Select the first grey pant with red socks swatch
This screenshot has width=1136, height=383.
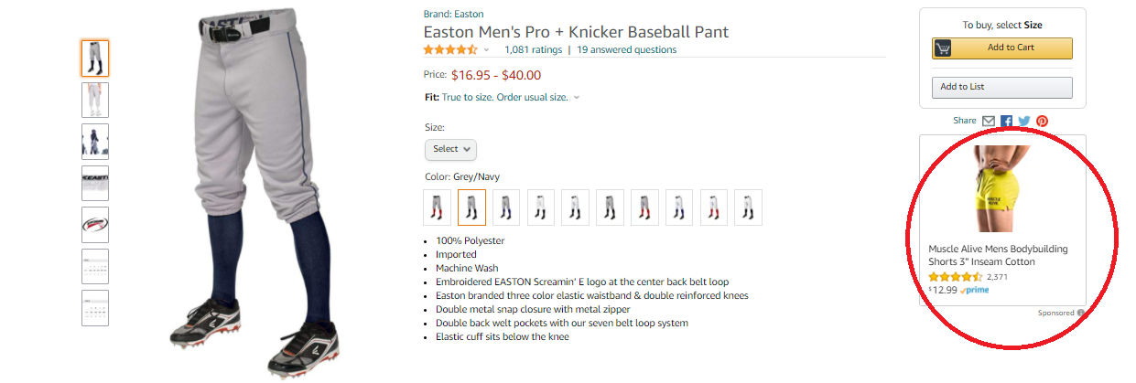[438, 207]
